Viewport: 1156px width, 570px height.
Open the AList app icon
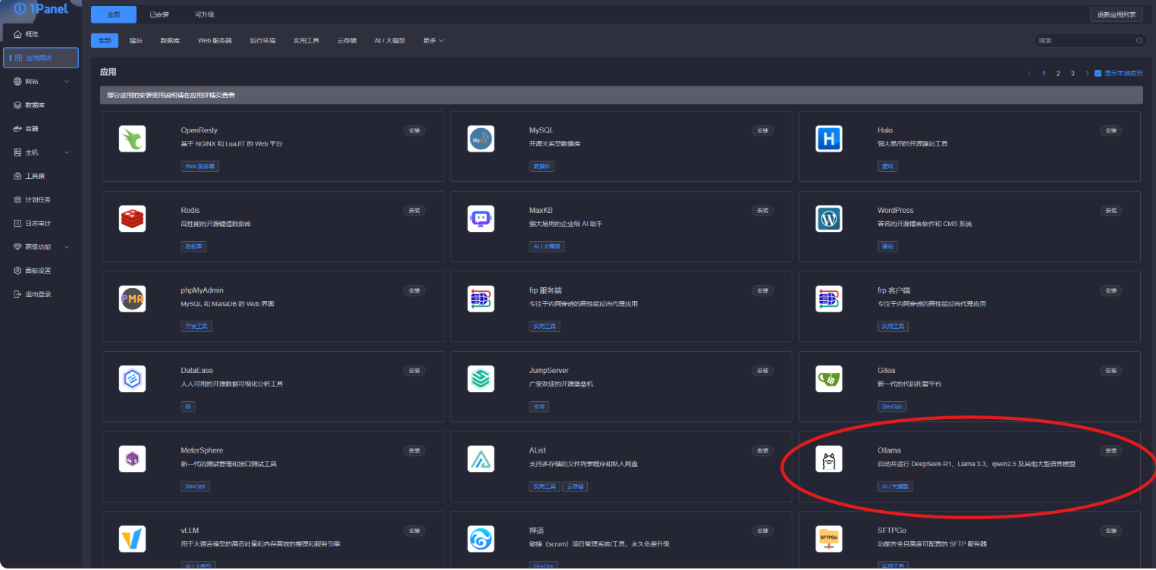[481, 459]
